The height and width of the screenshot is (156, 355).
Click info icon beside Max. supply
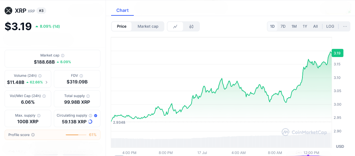point(39,115)
